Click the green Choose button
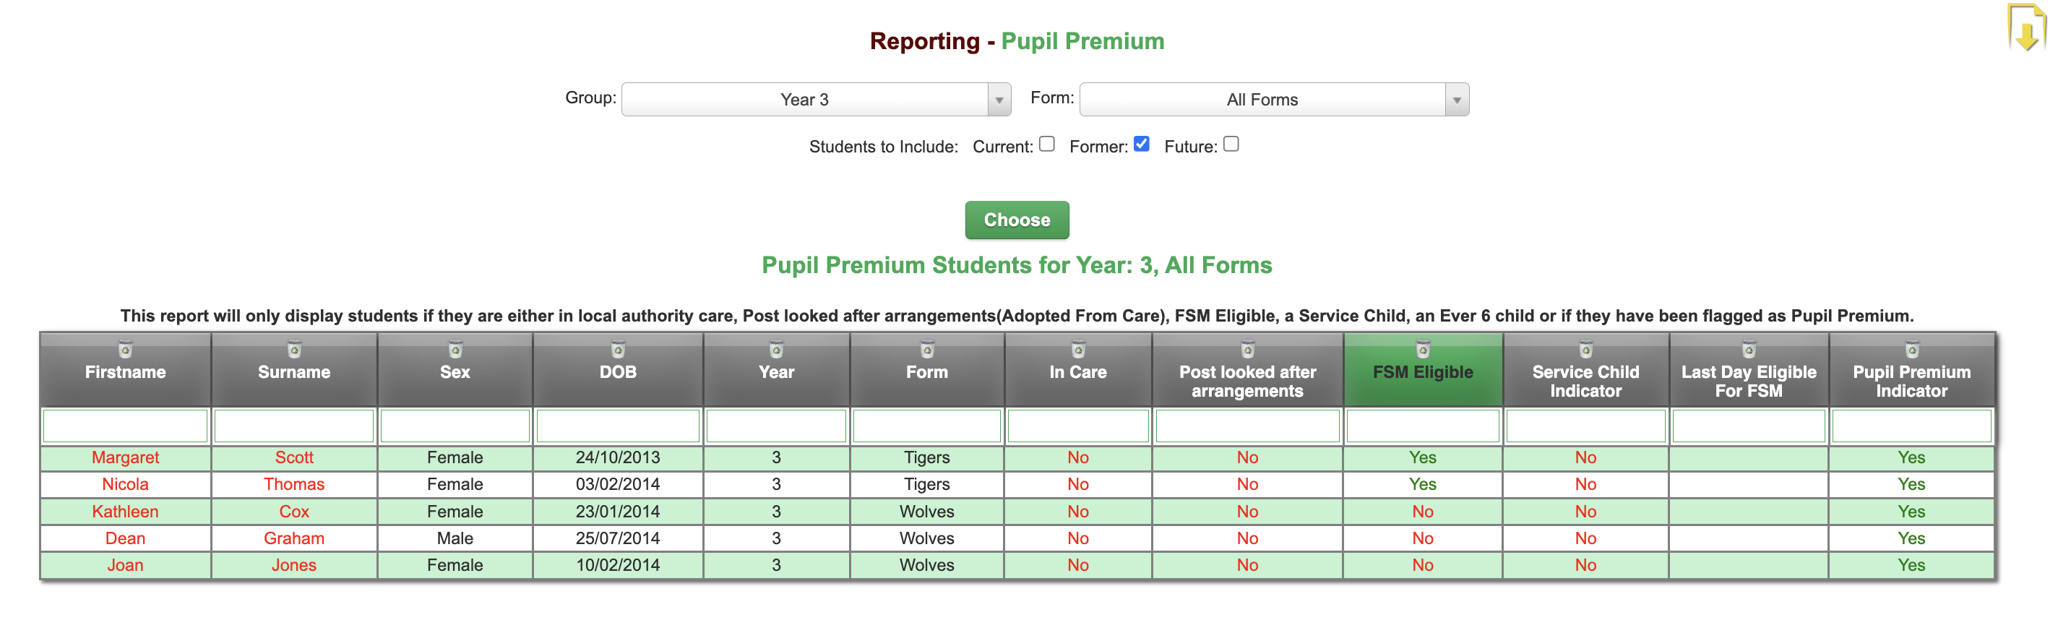 coord(1016,220)
